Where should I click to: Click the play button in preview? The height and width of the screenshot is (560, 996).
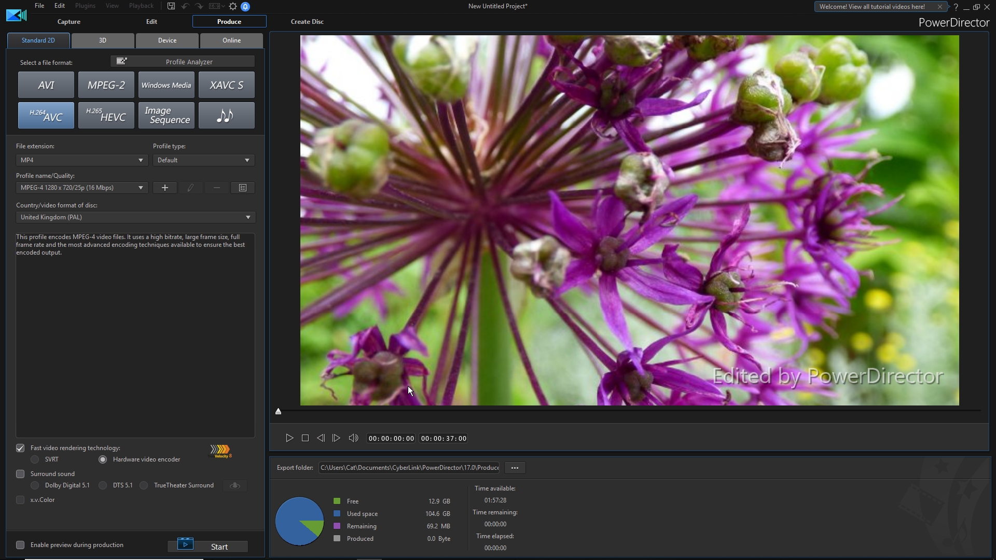click(289, 438)
